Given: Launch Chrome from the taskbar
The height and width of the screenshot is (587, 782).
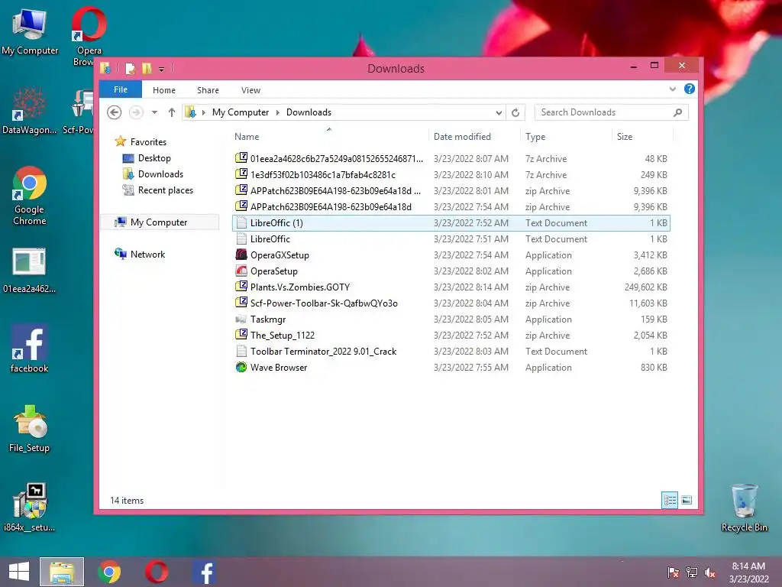Looking at the screenshot, I should (x=109, y=572).
